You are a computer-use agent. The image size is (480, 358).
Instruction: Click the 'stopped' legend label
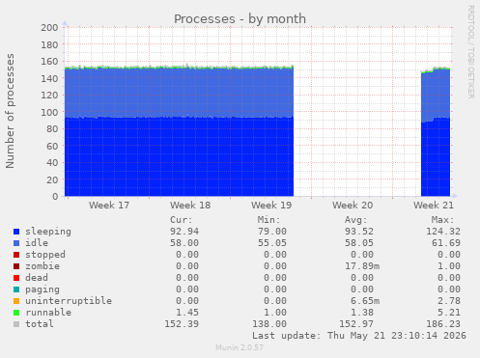pyautogui.click(x=45, y=255)
